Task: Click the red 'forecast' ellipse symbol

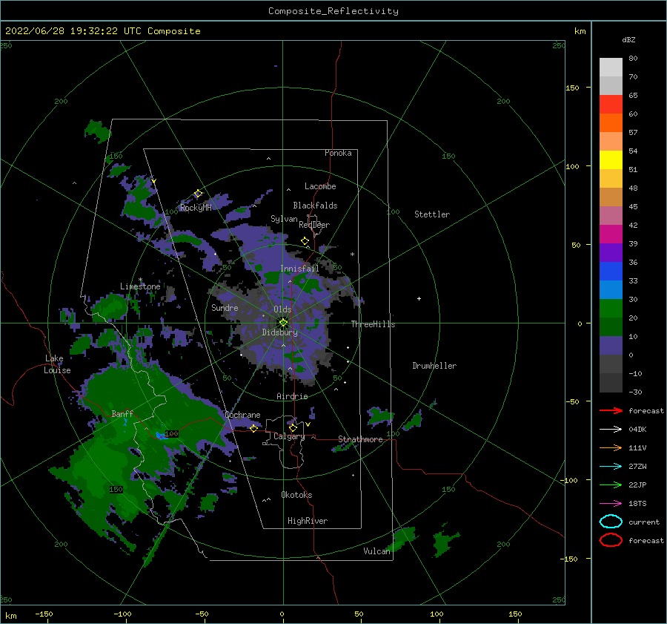Action: pyautogui.click(x=611, y=540)
